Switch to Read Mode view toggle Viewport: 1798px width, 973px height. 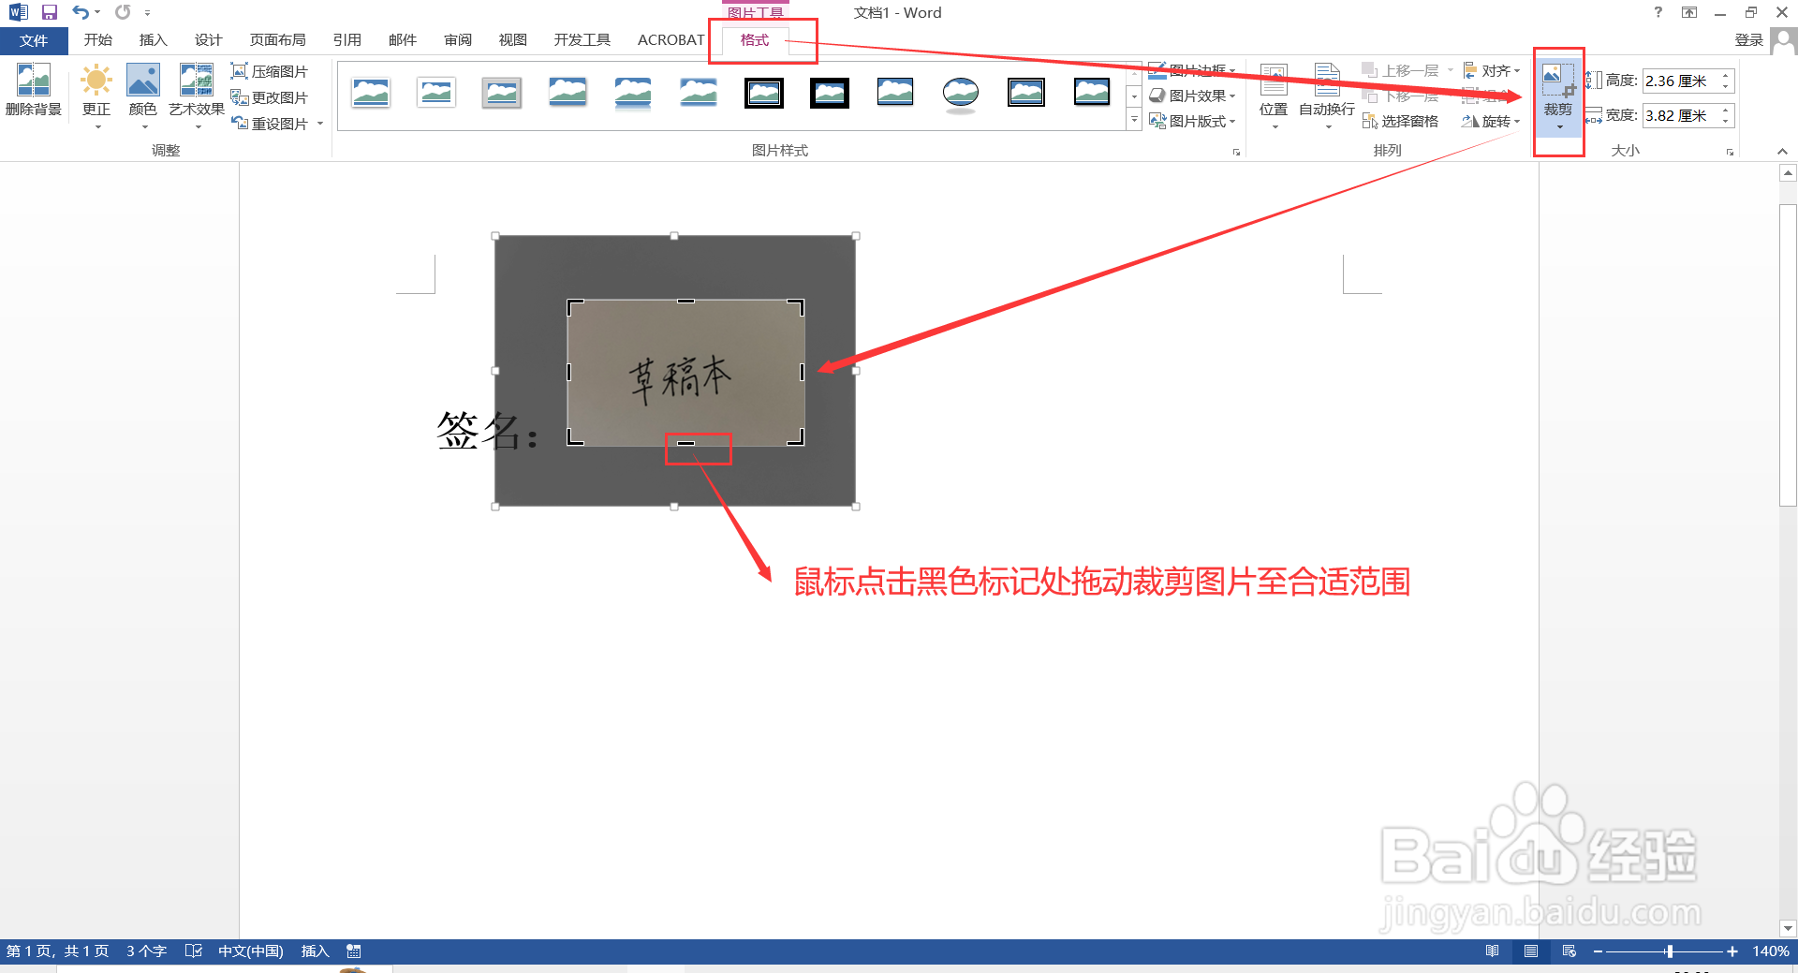click(x=1492, y=951)
